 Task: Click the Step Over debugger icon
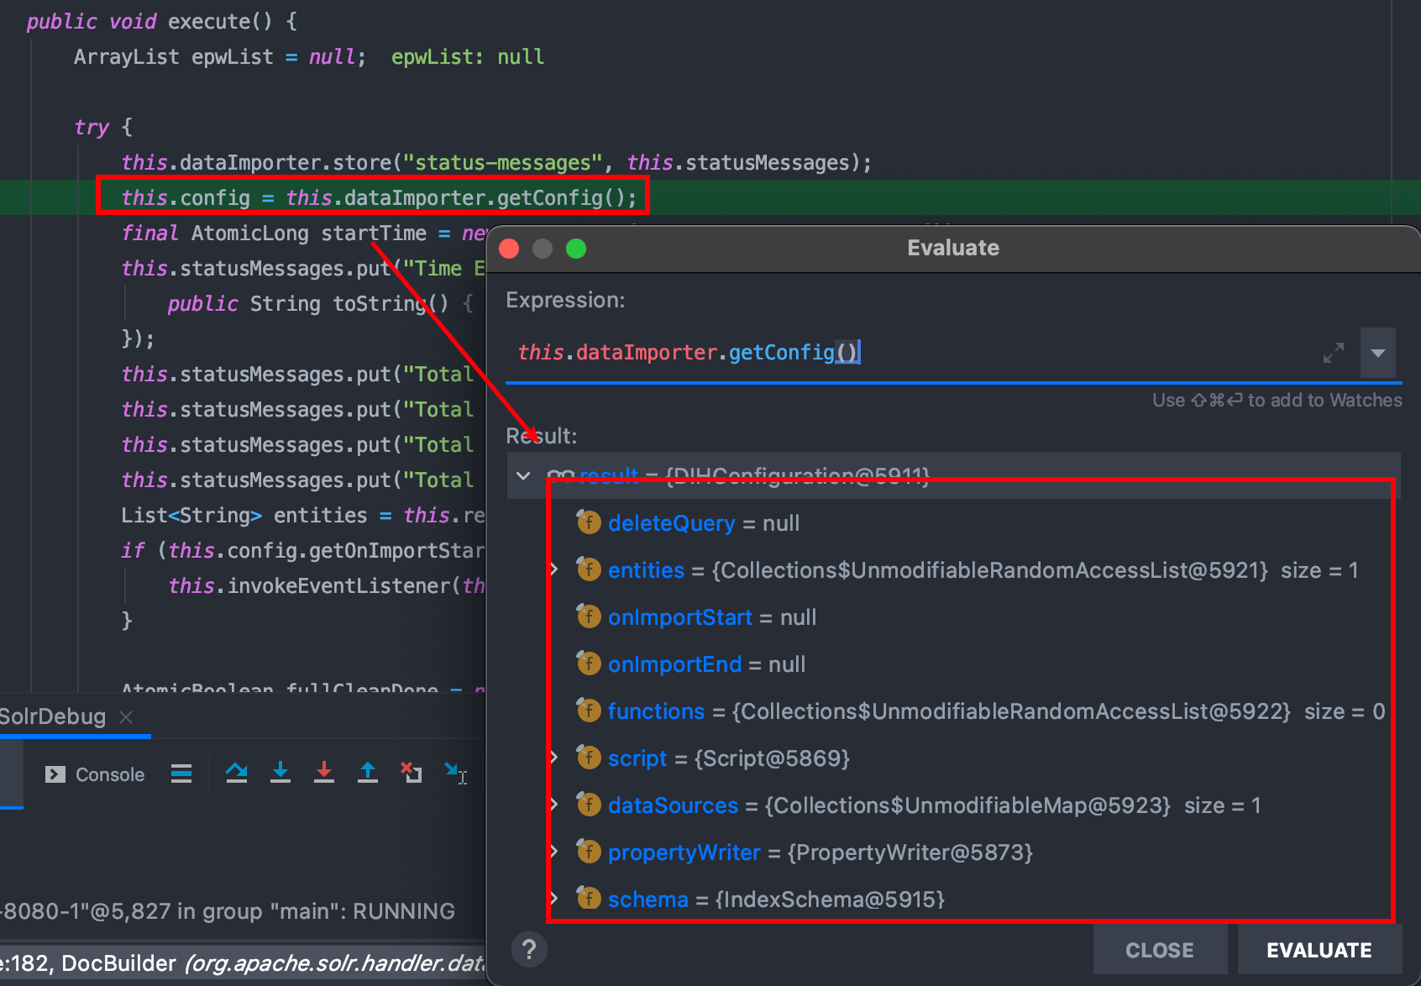click(x=236, y=773)
